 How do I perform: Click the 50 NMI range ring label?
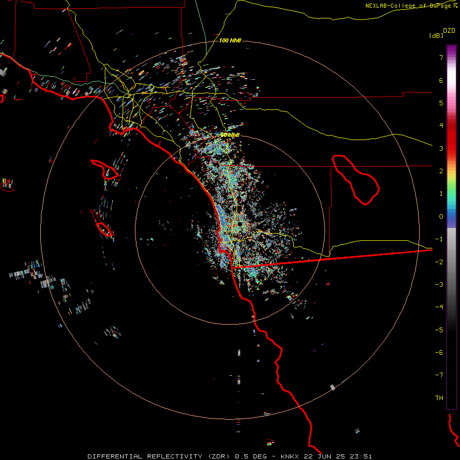point(230,135)
